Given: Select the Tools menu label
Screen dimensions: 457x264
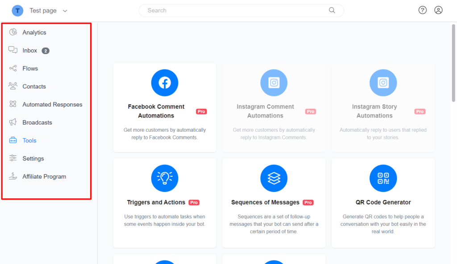Looking at the screenshot, I should coord(29,140).
